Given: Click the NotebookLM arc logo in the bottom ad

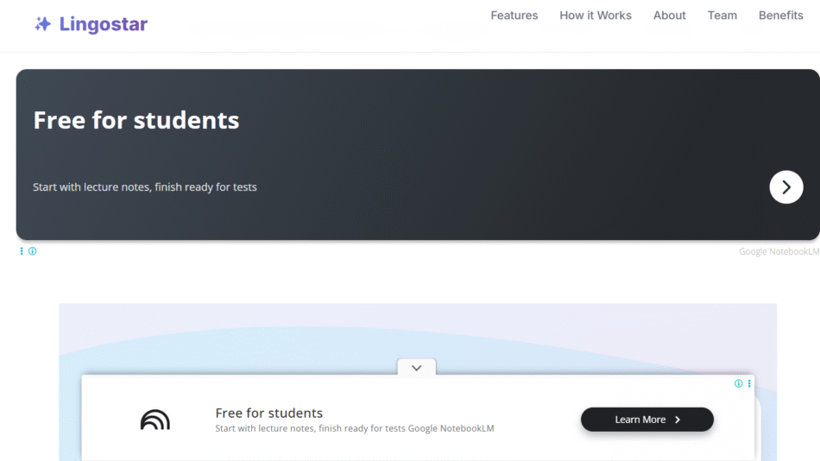Looking at the screenshot, I should pos(155,420).
